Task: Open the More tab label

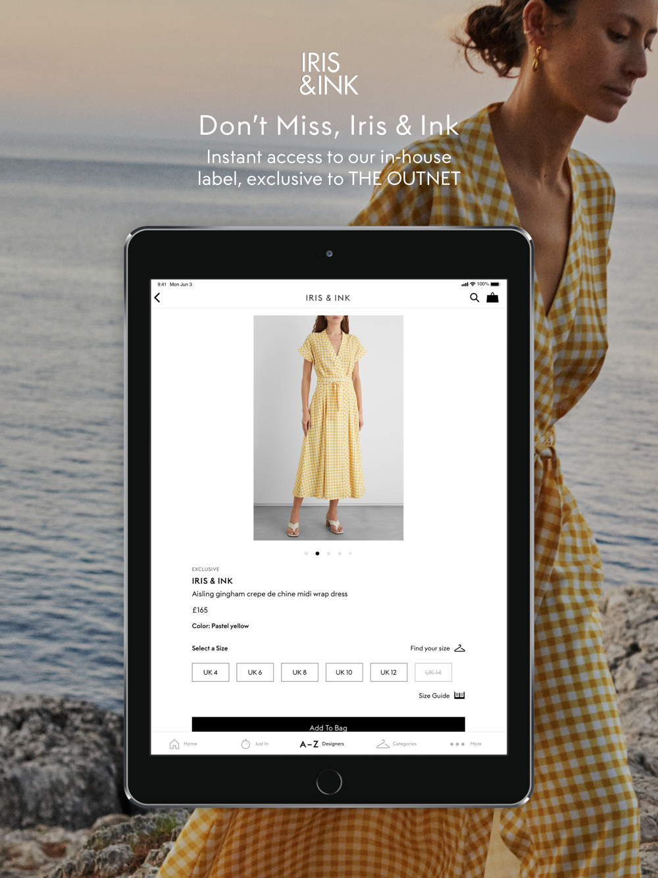Action: (x=476, y=744)
